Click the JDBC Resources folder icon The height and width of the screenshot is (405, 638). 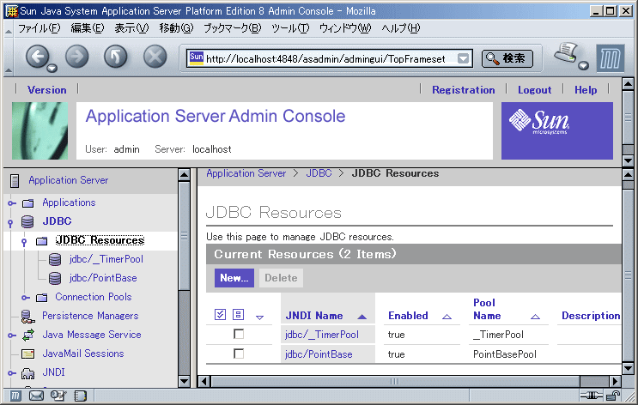pos(42,241)
